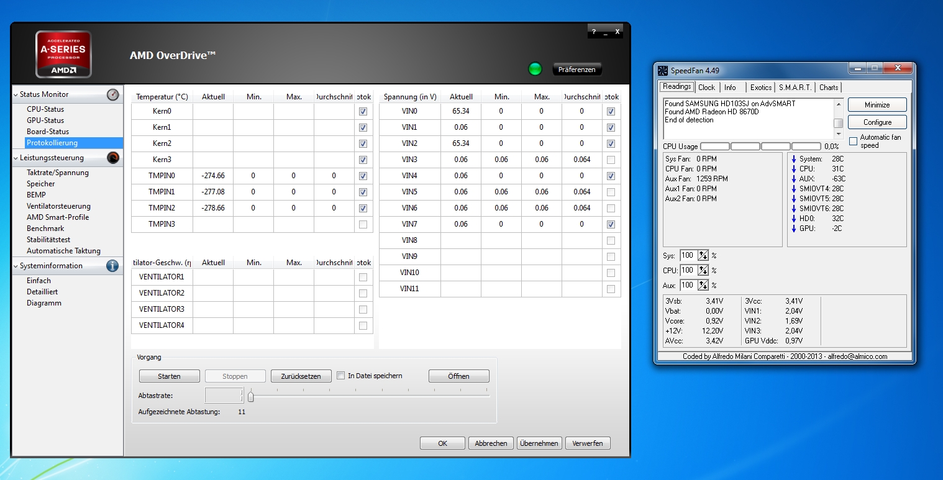Screen dimensions: 943x480
Task: Collapse the Systeminformation section
Action: point(16,266)
